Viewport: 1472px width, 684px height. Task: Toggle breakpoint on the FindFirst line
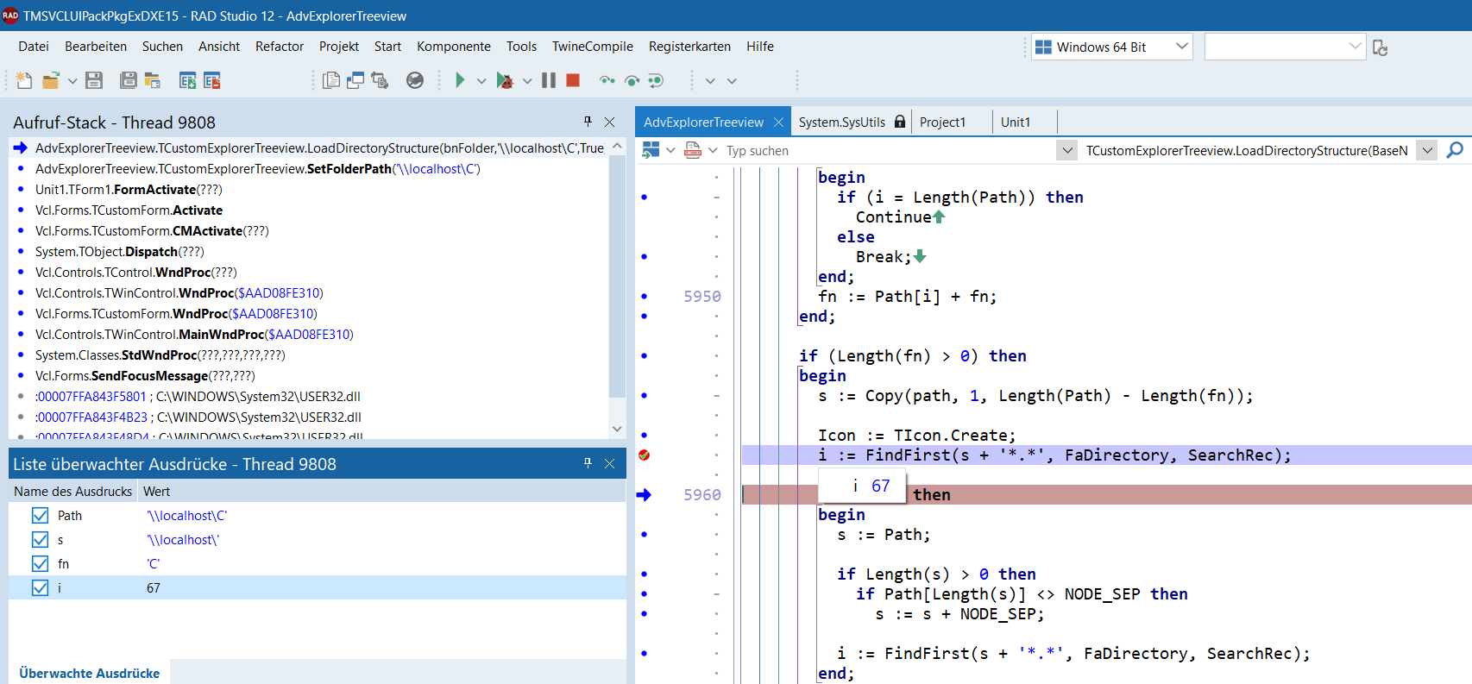click(644, 455)
